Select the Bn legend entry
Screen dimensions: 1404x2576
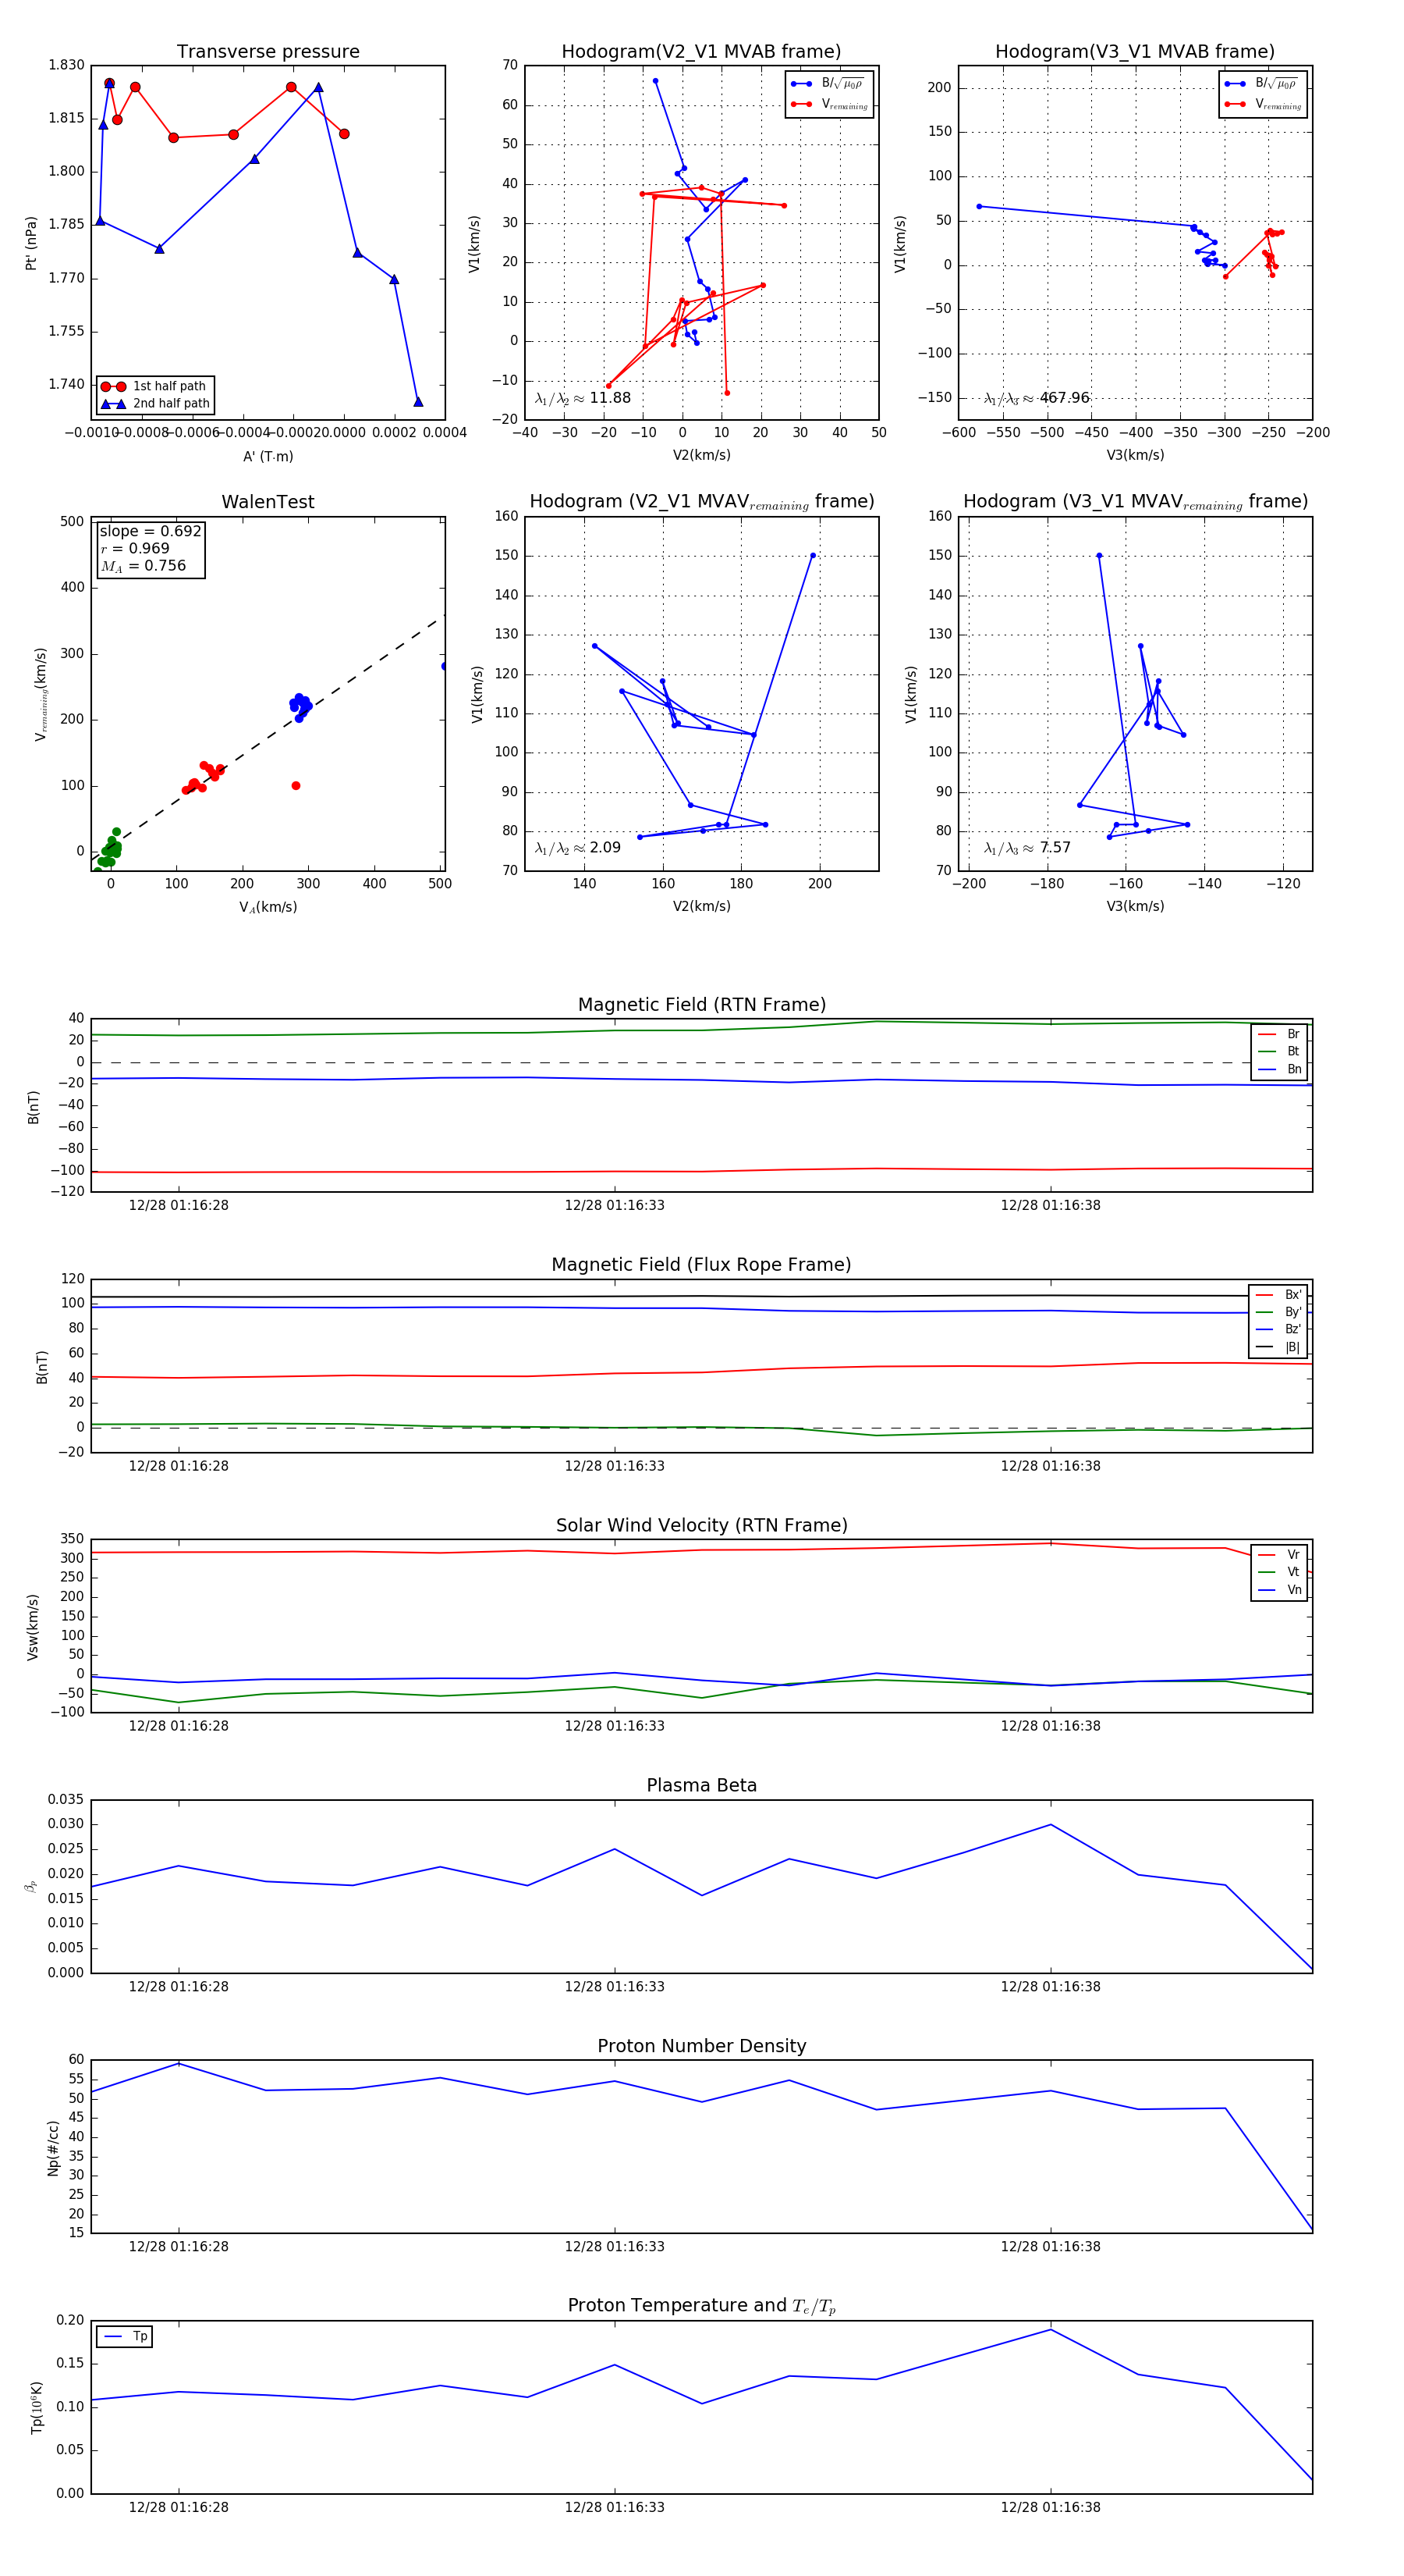click(x=1280, y=1069)
